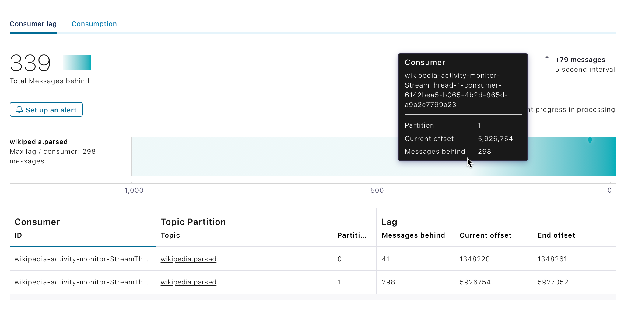This screenshot has width=621, height=330.
Task: Click the Messages behind value 298 in table
Action: [x=388, y=282]
